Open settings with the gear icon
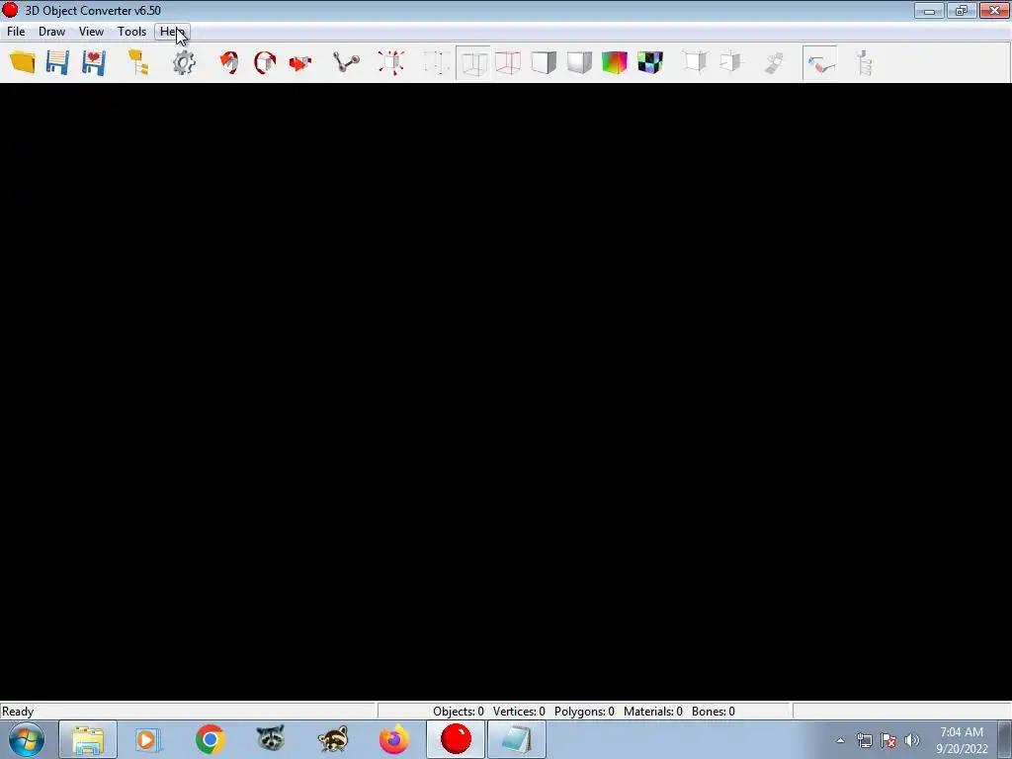The height and width of the screenshot is (759, 1012). tap(184, 62)
